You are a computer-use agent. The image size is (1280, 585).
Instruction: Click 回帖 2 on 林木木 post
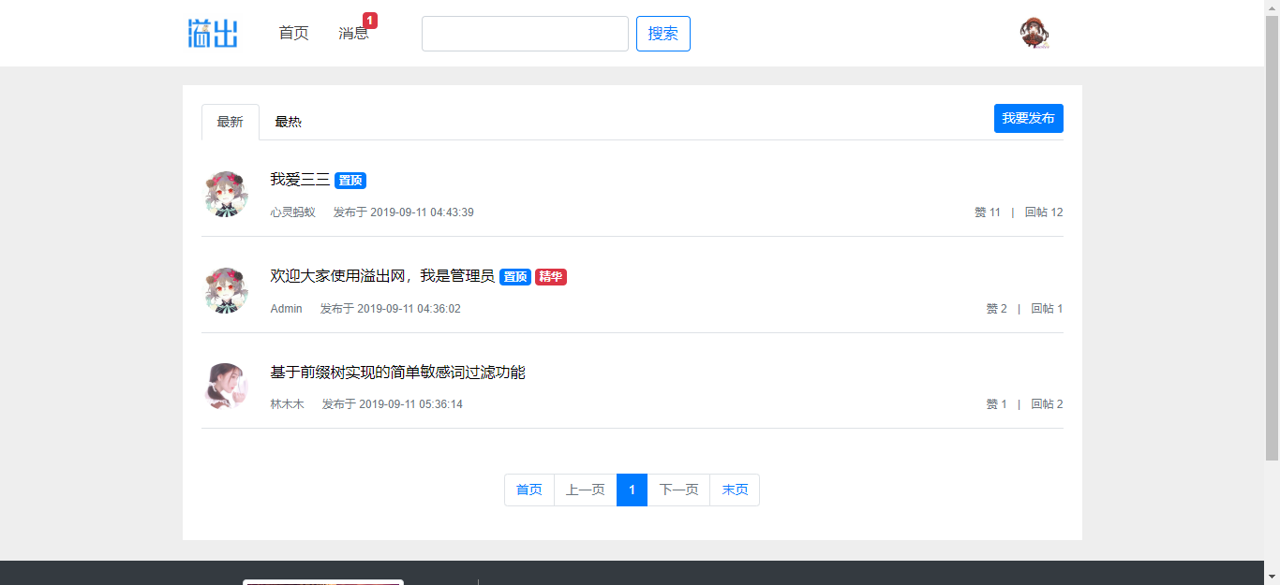click(1048, 404)
